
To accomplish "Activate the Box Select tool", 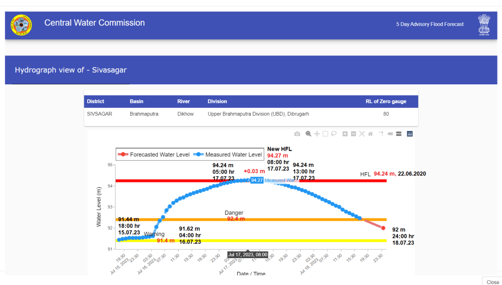I will (x=326, y=134).
